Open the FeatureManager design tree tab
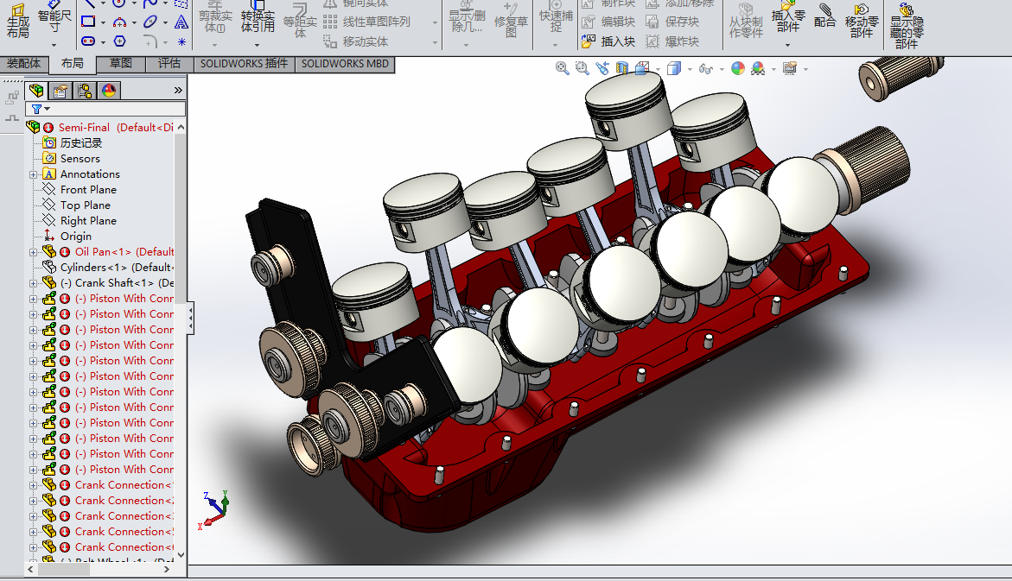The height and width of the screenshot is (581, 1012). pos(36,90)
